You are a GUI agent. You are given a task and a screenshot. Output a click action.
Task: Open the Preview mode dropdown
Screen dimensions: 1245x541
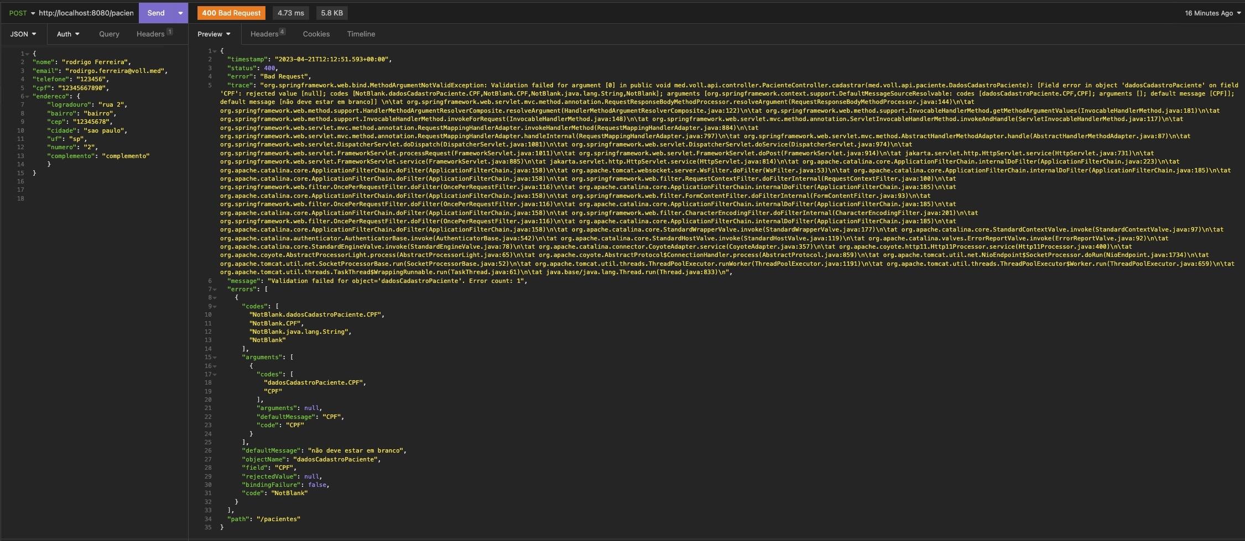pyautogui.click(x=213, y=34)
